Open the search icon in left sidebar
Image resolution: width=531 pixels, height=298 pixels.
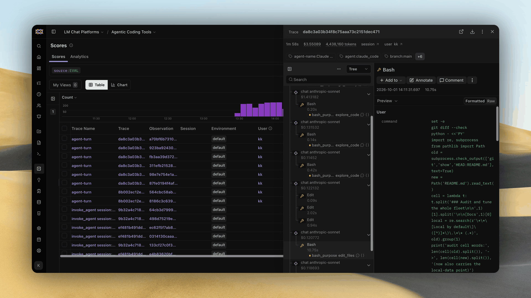(x=39, y=46)
